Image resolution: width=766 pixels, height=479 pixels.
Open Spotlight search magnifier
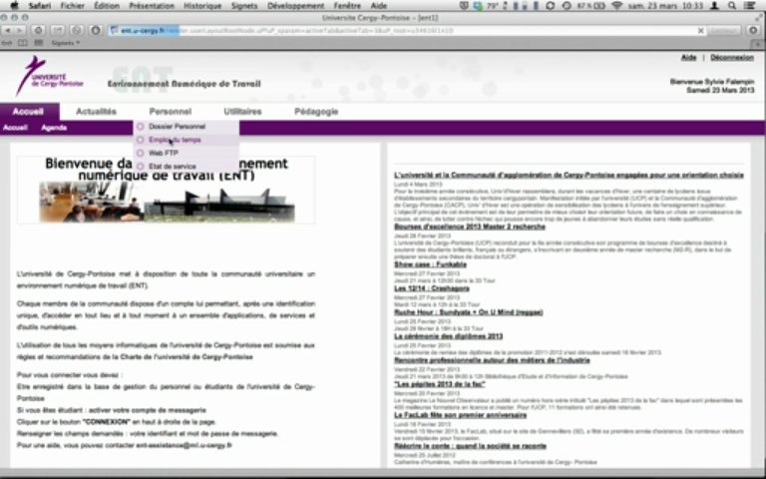point(732,6)
